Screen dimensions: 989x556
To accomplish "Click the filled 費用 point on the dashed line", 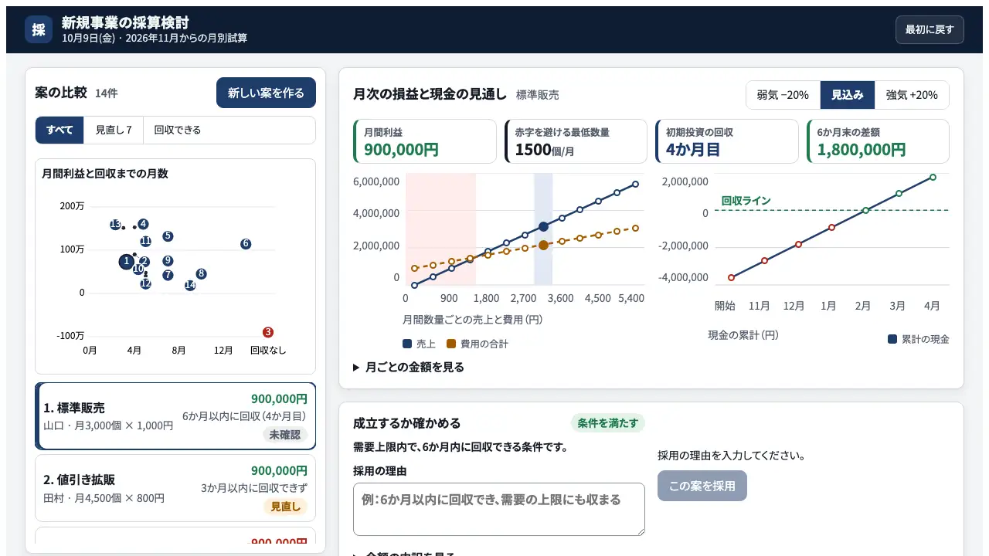I will [543, 245].
